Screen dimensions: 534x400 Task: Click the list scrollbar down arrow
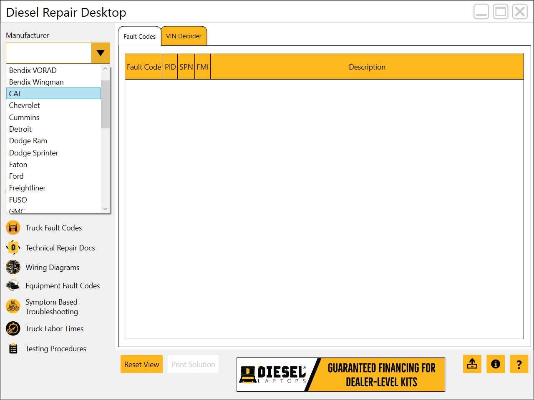pyautogui.click(x=105, y=209)
